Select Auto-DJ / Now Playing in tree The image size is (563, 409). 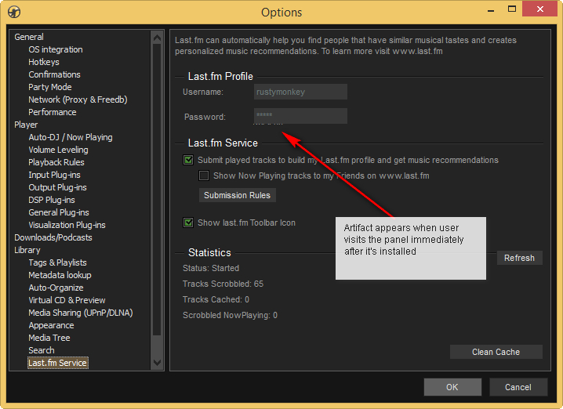[x=71, y=137]
